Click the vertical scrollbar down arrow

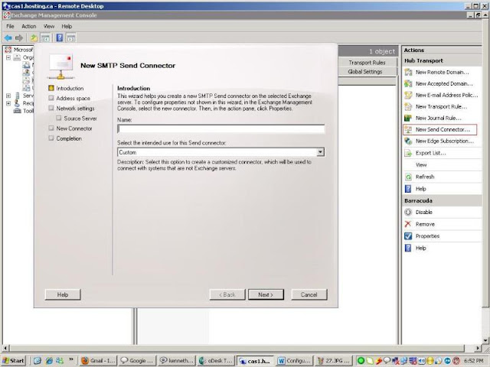[485, 340]
